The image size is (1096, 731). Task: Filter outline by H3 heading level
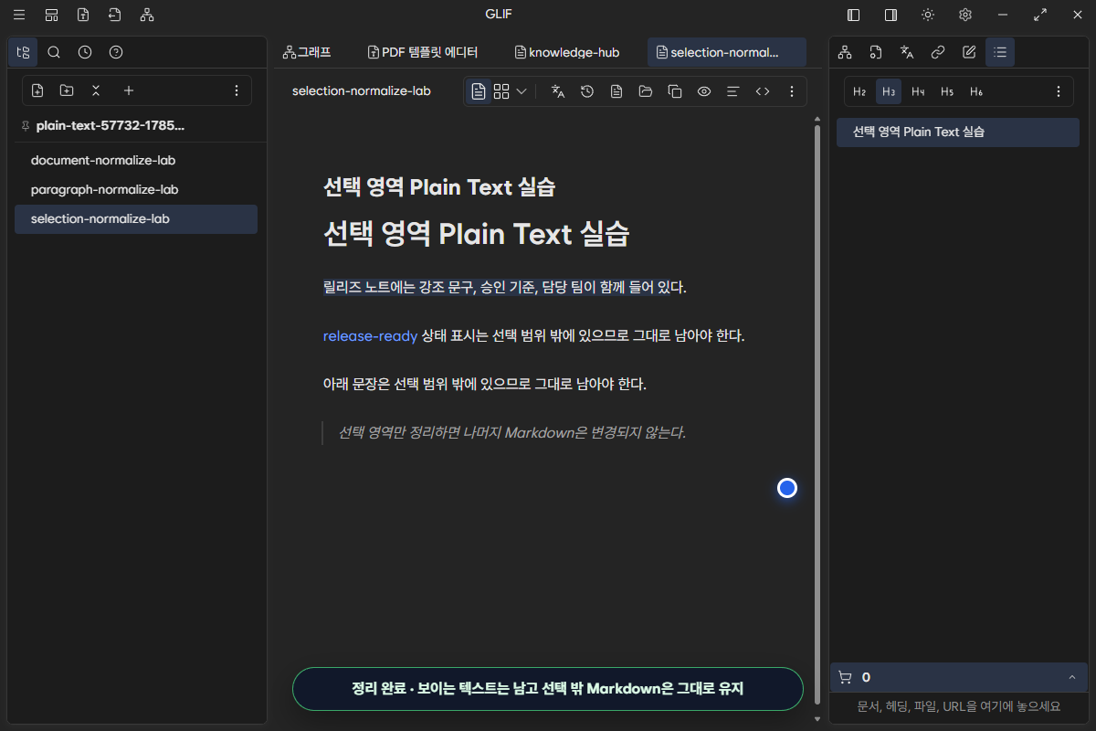tap(889, 91)
